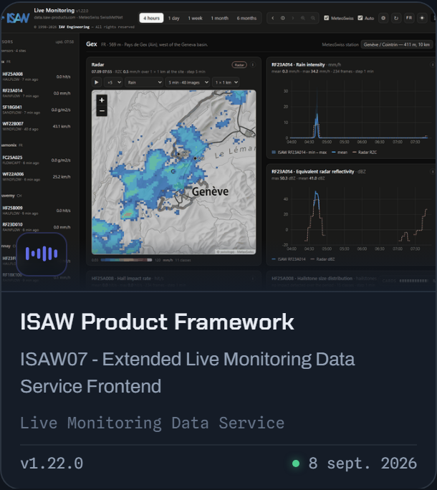Viewport: 437px width, 490px height.
Task: Go to previous time period arrow
Action: point(272,18)
